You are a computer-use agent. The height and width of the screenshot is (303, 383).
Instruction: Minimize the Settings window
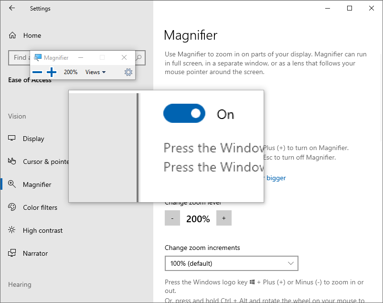click(328, 8)
